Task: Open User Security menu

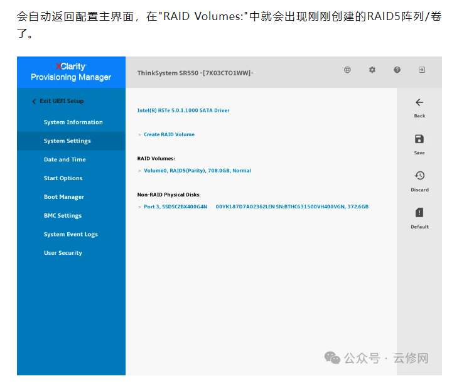Action: pos(63,253)
